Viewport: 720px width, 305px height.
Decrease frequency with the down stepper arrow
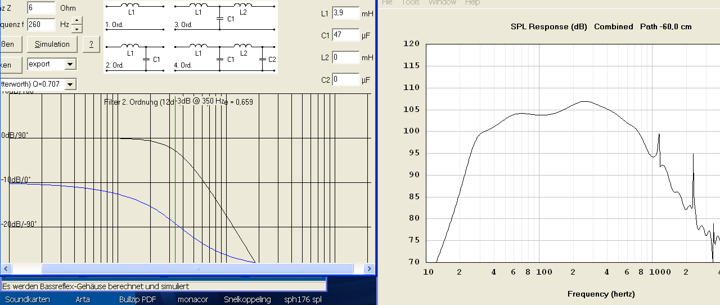coord(76,29)
